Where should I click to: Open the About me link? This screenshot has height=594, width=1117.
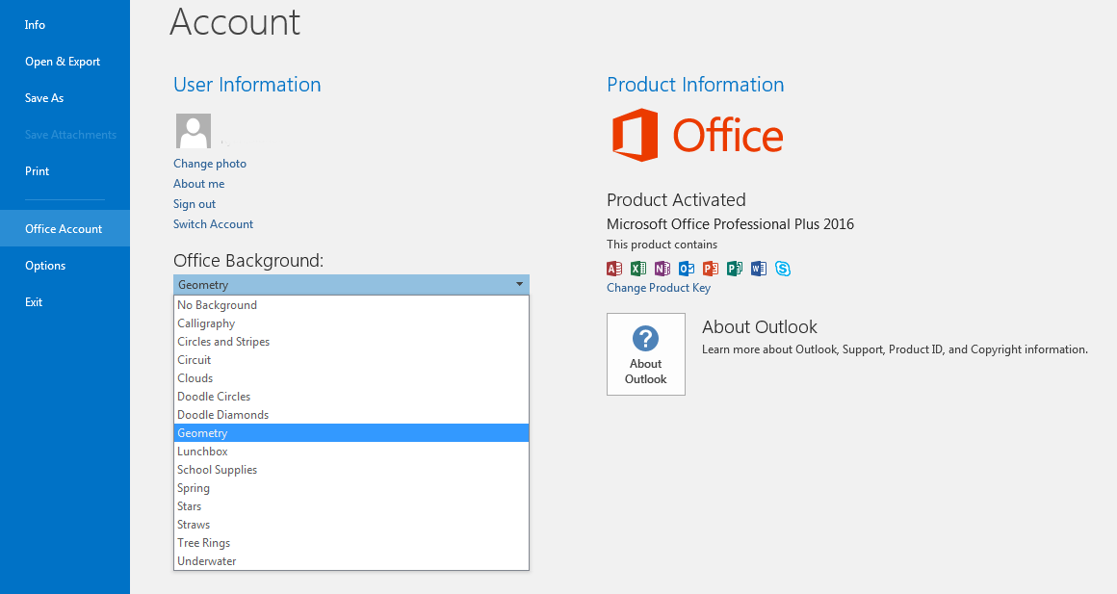pyautogui.click(x=198, y=184)
